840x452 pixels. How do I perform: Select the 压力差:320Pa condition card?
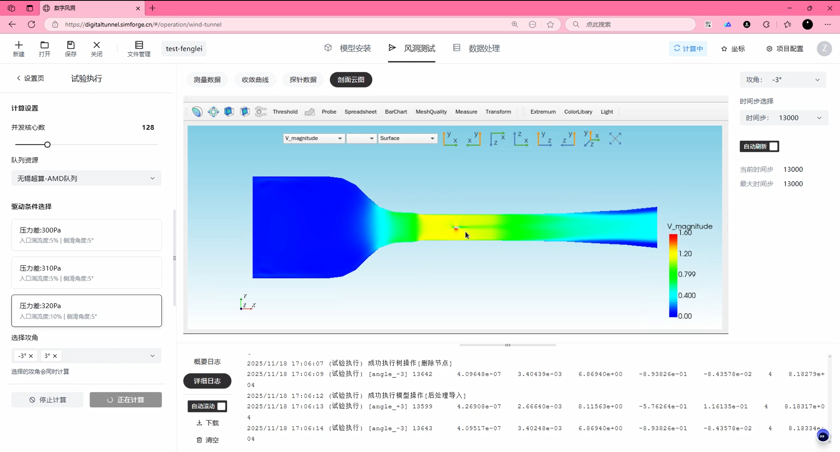[86, 311]
